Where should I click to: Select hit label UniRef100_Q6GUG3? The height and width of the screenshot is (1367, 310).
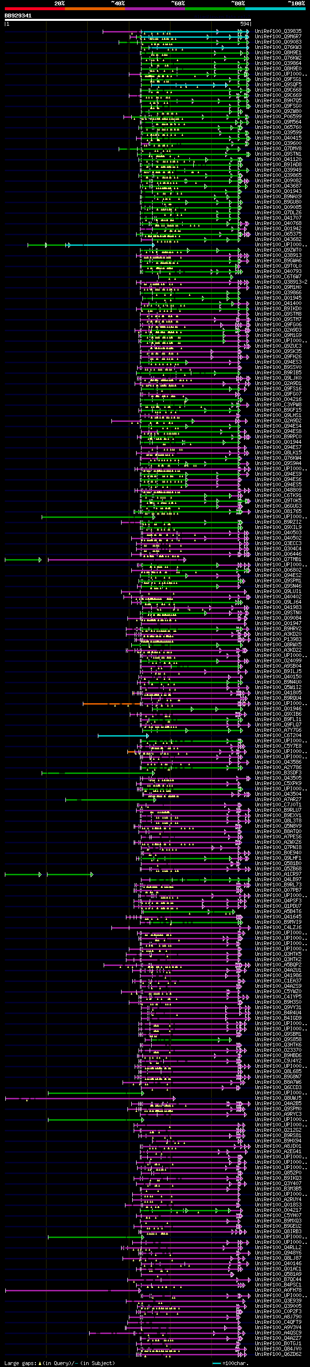point(278,506)
